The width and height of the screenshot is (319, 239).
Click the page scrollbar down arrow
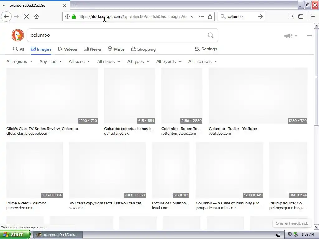pyautogui.click(x=317, y=227)
